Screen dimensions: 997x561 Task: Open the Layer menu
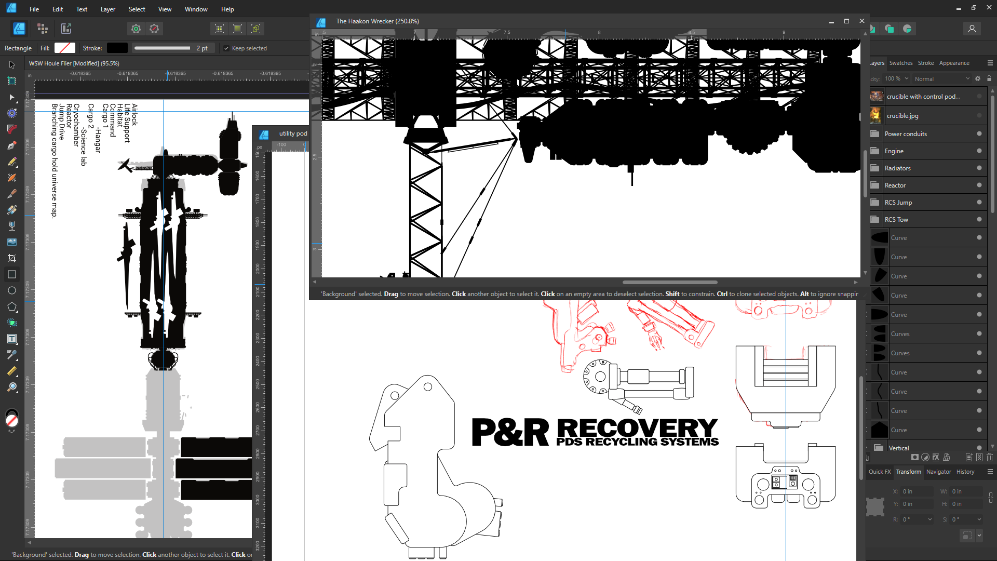[107, 9]
